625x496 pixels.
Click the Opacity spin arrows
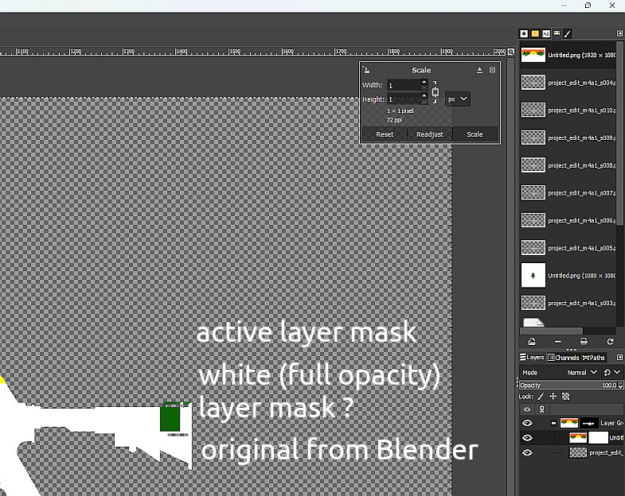[x=620, y=386]
